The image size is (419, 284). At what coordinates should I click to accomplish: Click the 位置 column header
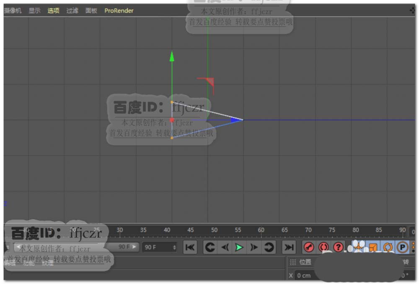coord(305,262)
